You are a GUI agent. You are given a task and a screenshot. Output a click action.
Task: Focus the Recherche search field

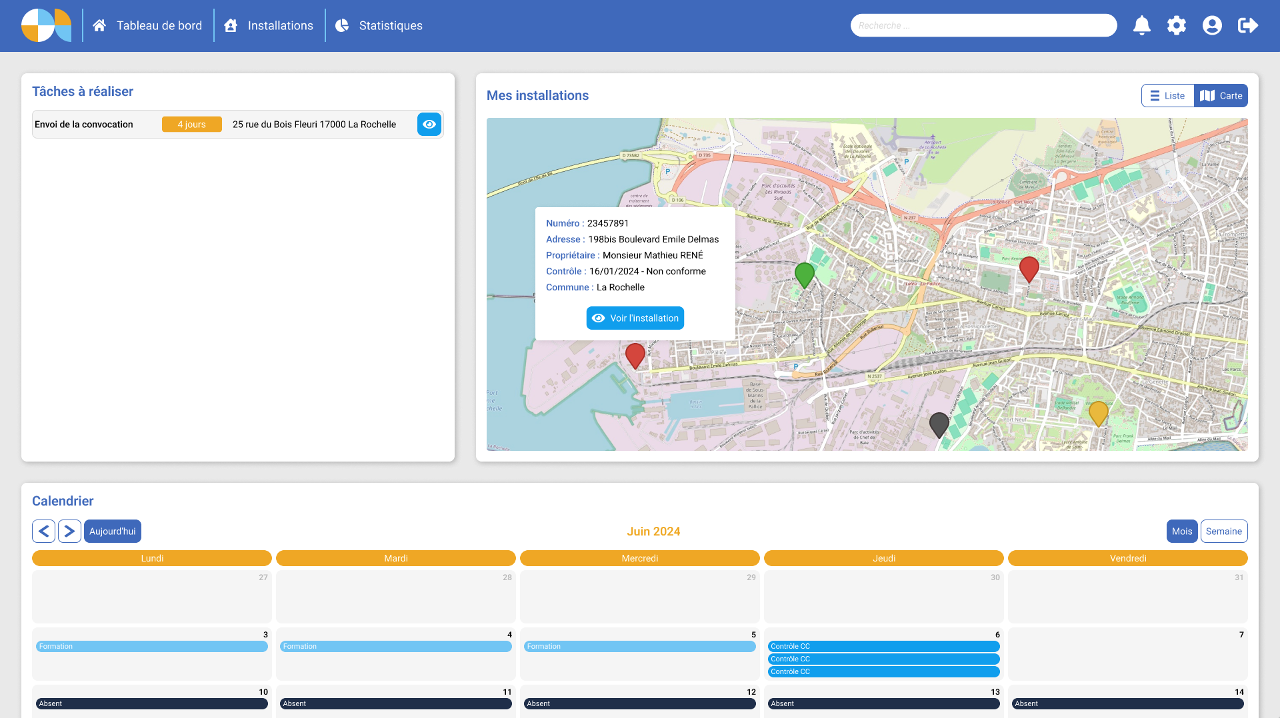[x=983, y=25]
